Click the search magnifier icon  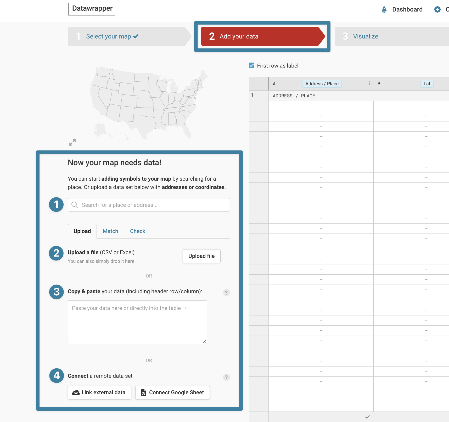pyautogui.click(x=75, y=205)
